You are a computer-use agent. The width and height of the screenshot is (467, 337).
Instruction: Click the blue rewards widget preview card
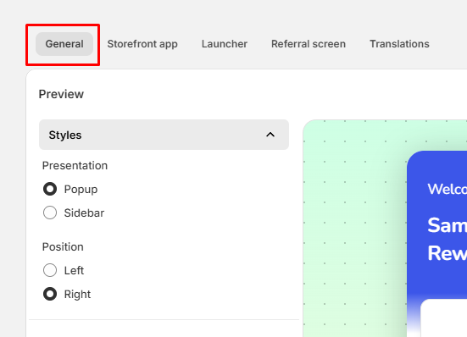(437, 244)
